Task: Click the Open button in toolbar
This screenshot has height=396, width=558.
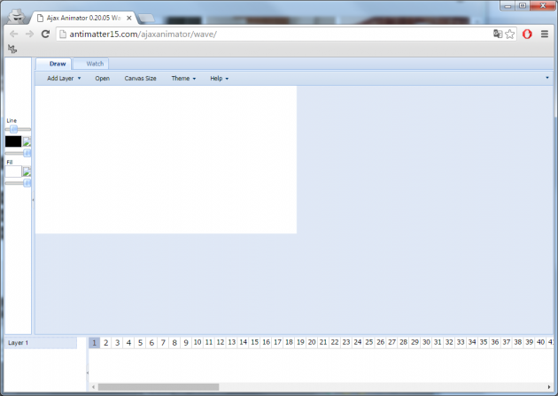Action: point(103,79)
